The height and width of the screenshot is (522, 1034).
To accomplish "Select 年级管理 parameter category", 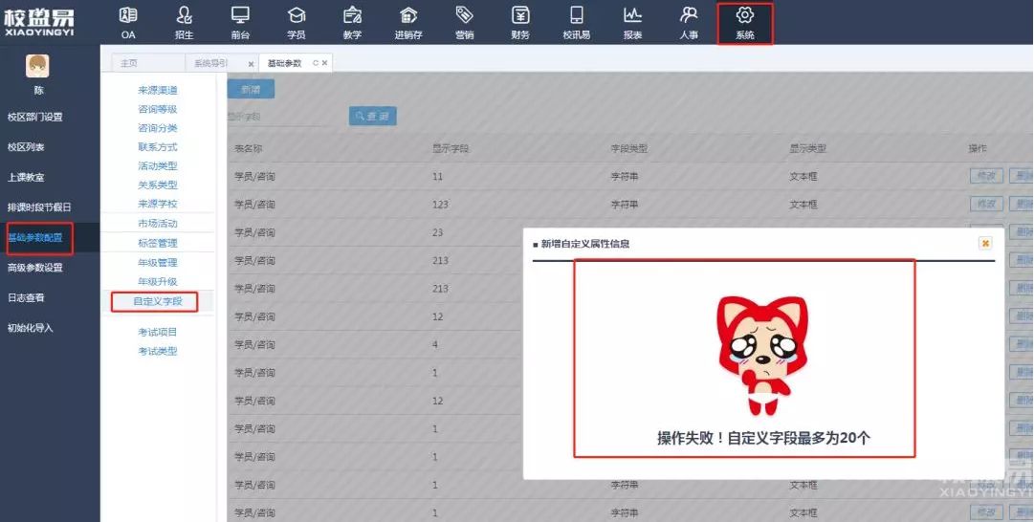I will pos(158,262).
